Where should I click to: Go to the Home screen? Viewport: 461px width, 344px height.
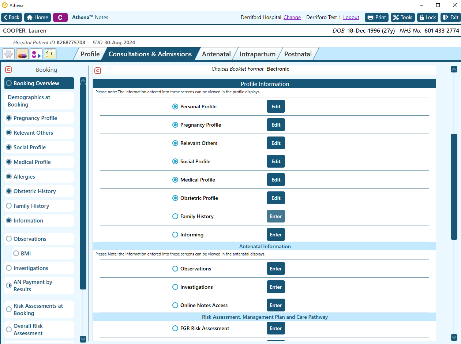(38, 18)
